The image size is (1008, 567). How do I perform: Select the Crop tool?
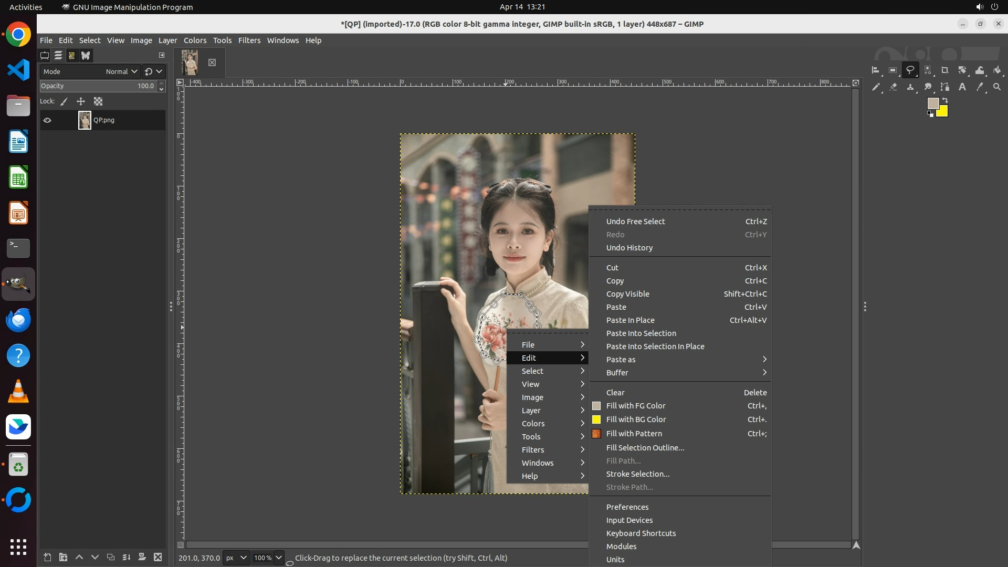tap(944, 70)
